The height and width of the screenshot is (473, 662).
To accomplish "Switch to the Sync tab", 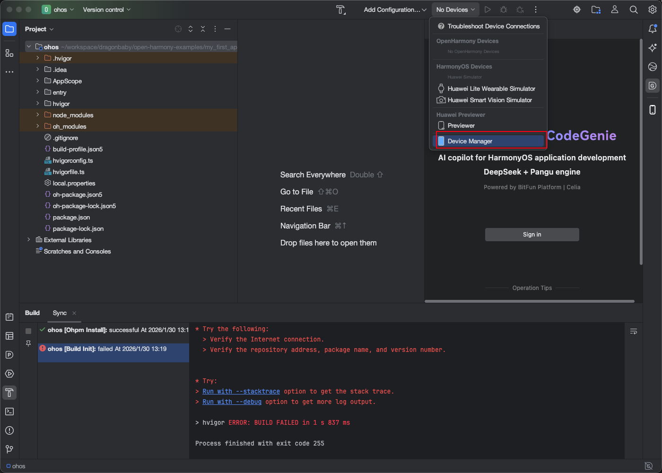I will coord(60,313).
